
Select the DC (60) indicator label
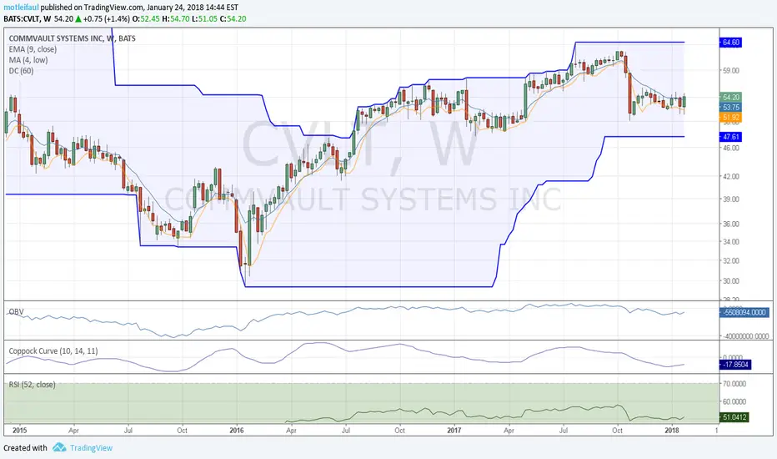22,70
